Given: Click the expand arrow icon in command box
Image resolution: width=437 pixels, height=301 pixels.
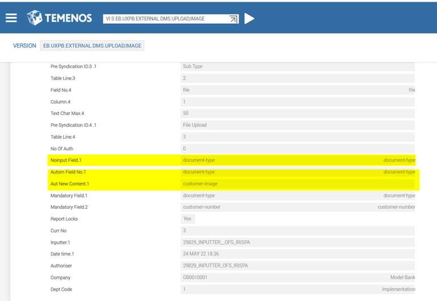Looking at the screenshot, I should (233, 19).
